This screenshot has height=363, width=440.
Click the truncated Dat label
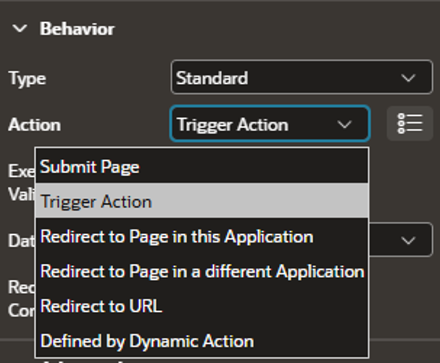click(x=21, y=241)
